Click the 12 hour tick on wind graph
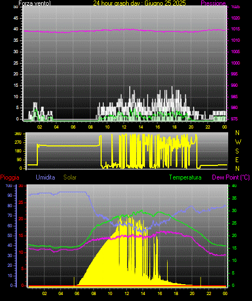The image size is (252, 301). click(x=124, y=127)
